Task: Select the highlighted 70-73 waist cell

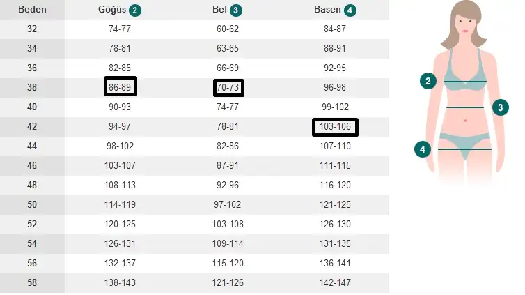Action: click(x=229, y=88)
